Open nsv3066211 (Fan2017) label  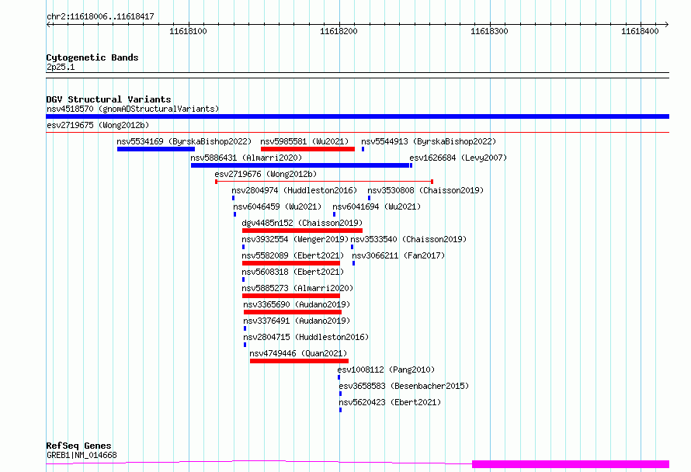point(398,255)
